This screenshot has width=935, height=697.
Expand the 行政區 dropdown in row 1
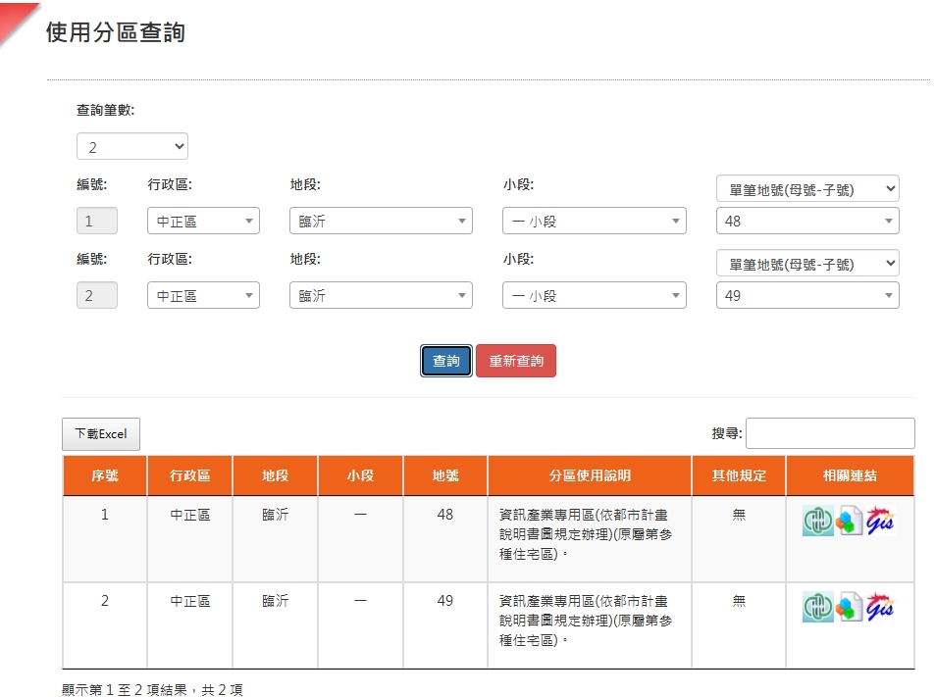tap(203, 222)
